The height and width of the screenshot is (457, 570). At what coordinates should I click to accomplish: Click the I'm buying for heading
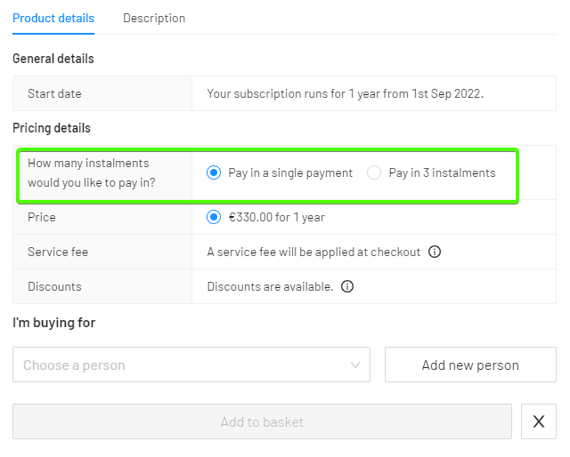(x=54, y=323)
